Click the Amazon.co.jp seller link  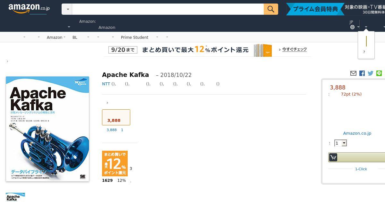tap(357, 133)
